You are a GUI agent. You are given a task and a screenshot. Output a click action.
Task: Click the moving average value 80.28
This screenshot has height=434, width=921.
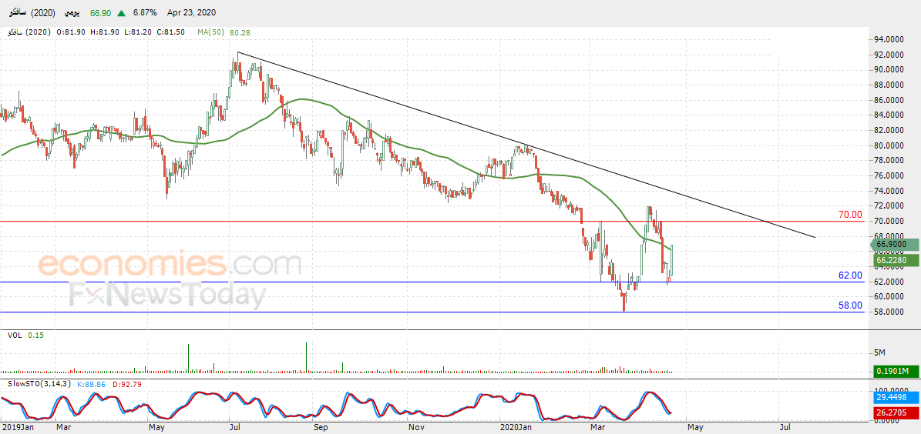[240, 33]
